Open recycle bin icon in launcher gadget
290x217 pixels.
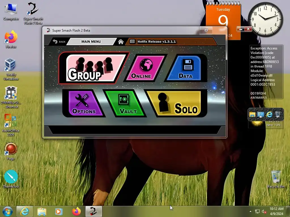point(278,115)
